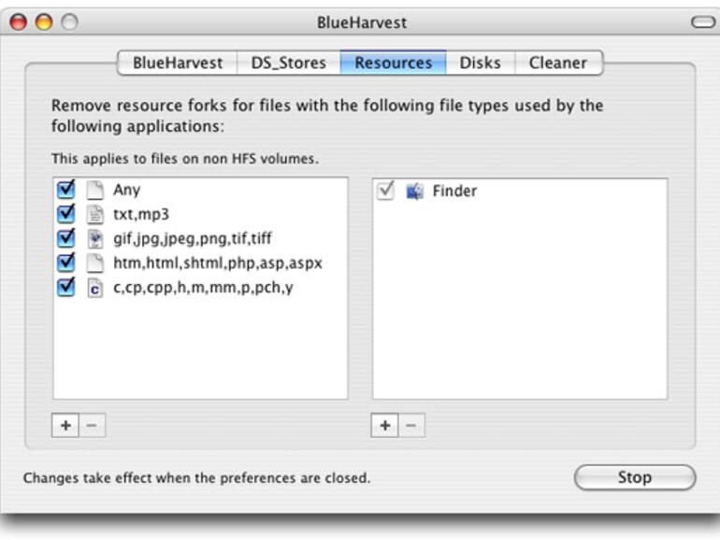
Task: Add a new file type with plus button
Action: [65, 426]
